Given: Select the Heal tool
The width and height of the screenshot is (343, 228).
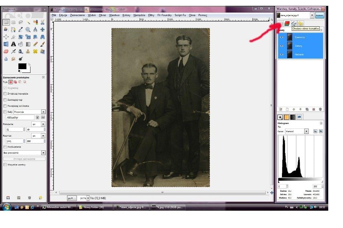Looking at the screenshot, I should (x=35, y=51).
